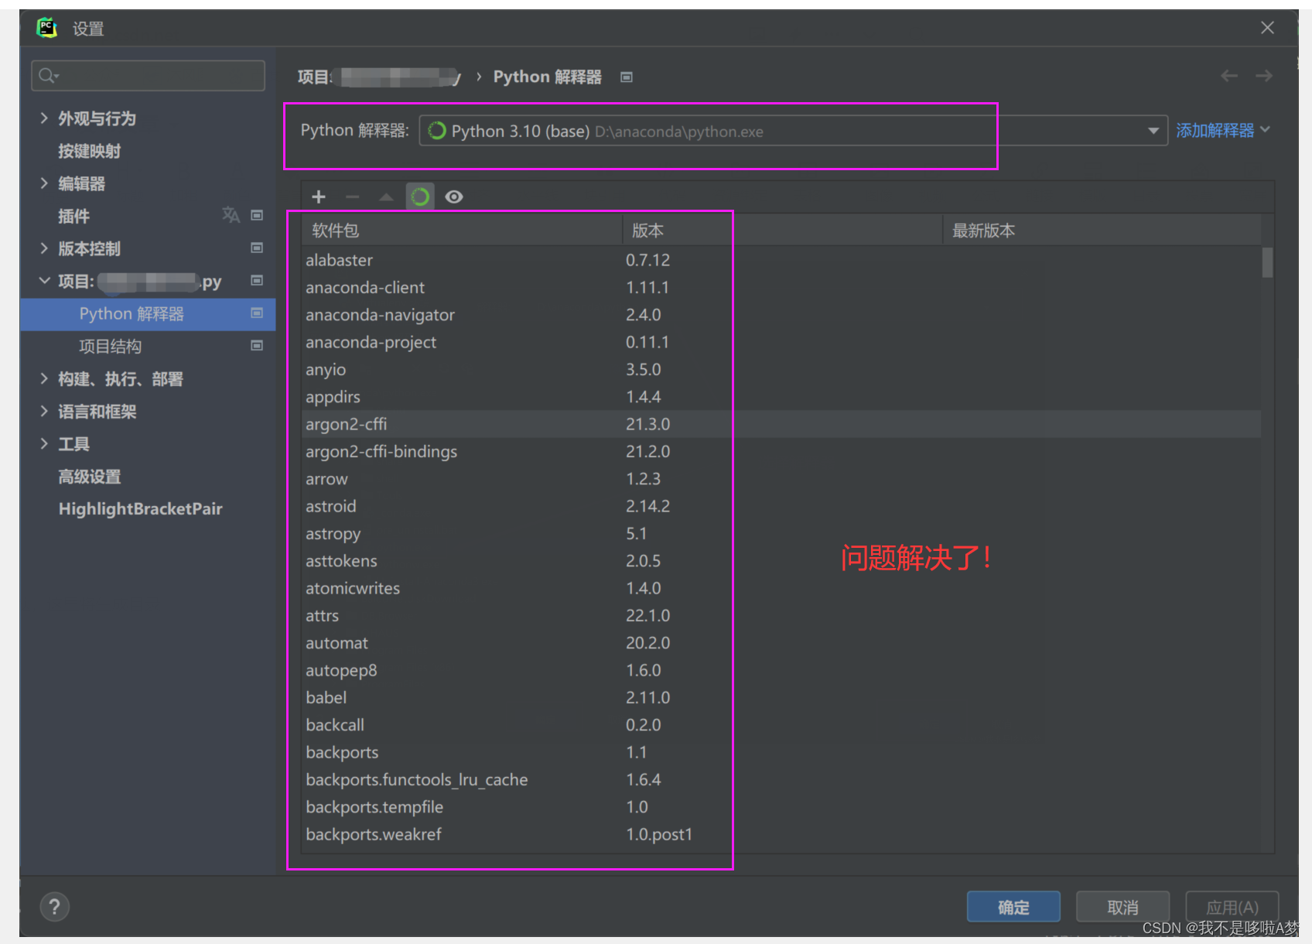Select the babel package row
Viewport: 1312px width, 944px height.
781,697
